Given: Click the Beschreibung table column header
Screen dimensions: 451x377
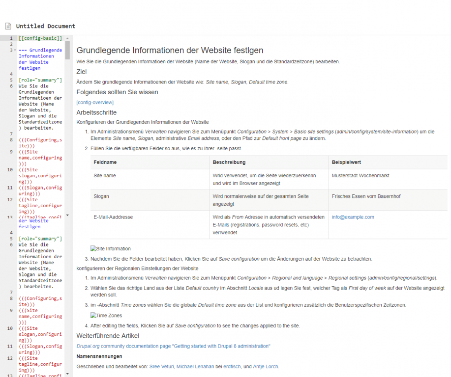Looking at the screenshot, I should (229, 162).
